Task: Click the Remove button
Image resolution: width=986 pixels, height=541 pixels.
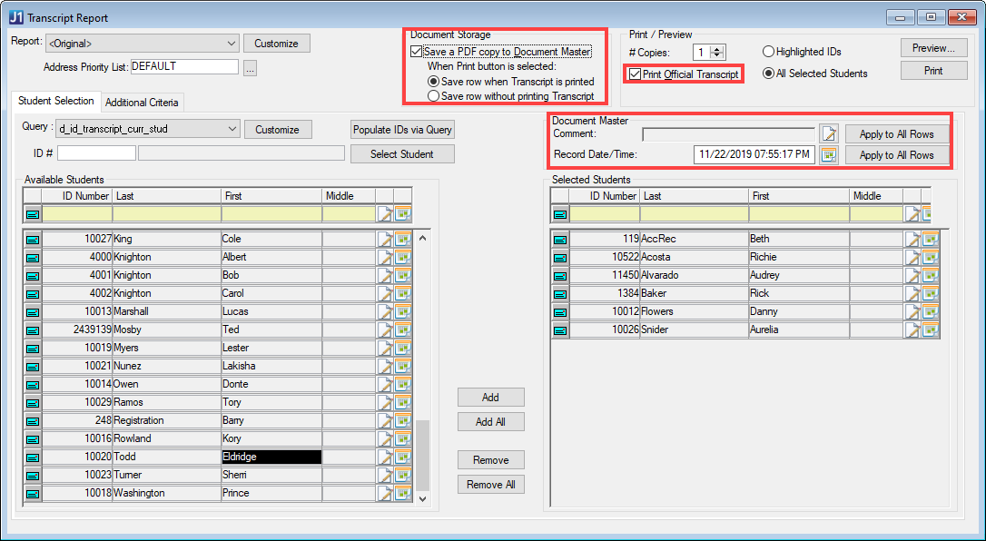Action: point(490,460)
